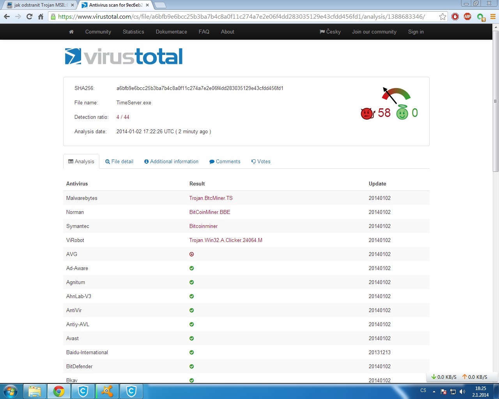Select the TimeServer.exe file name
The height and width of the screenshot is (399, 499).
(x=134, y=102)
